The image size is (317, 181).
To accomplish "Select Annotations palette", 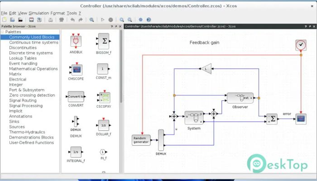I will (x=21, y=116).
